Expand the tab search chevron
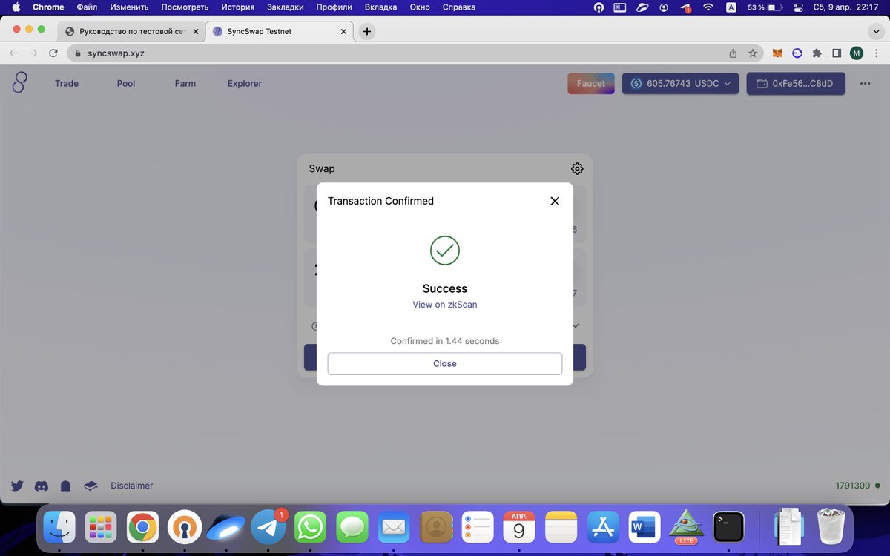The width and height of the screenshot is (890, 556). pyautogui.click(x=876, y=31)
